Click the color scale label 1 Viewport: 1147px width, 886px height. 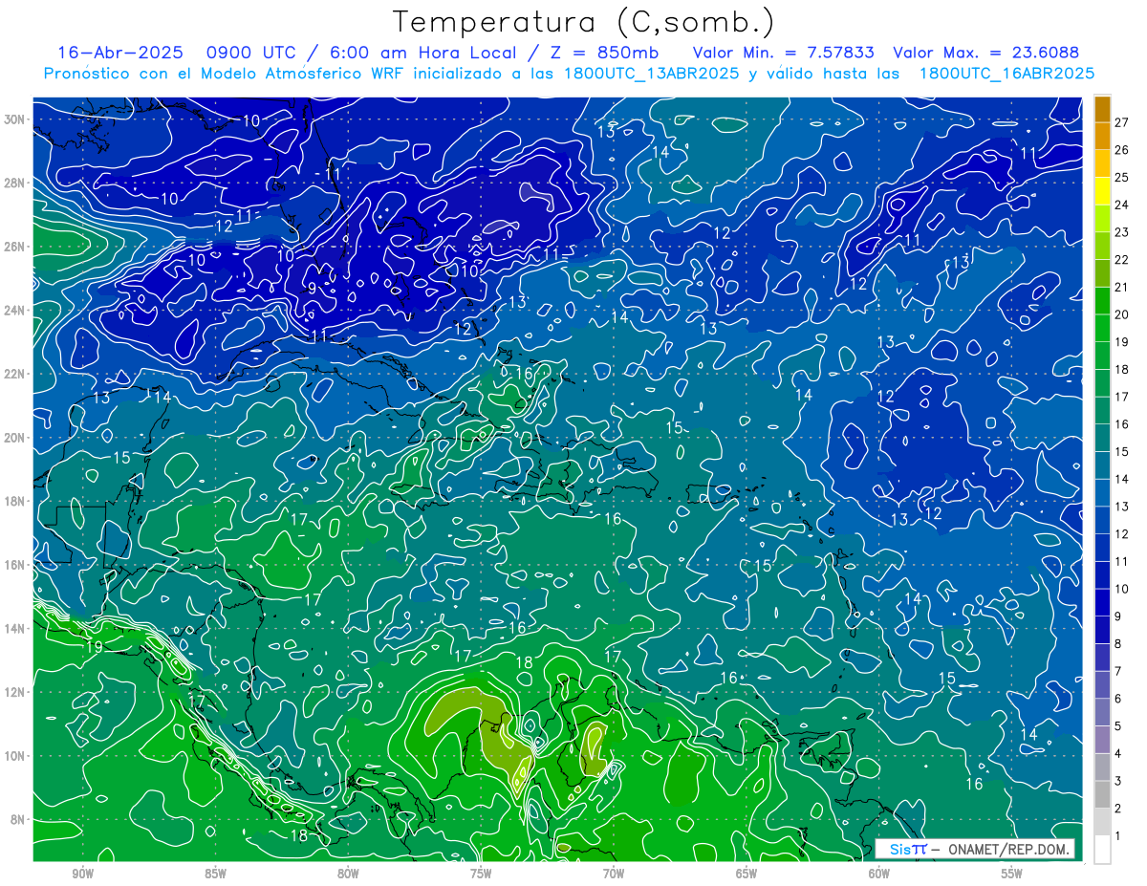click(x=1118, y=836)
